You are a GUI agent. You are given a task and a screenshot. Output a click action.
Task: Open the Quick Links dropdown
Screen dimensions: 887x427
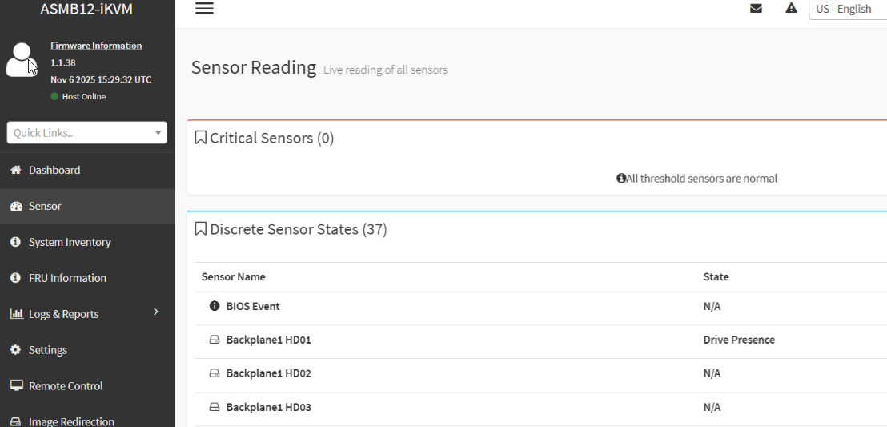[86, 133]
